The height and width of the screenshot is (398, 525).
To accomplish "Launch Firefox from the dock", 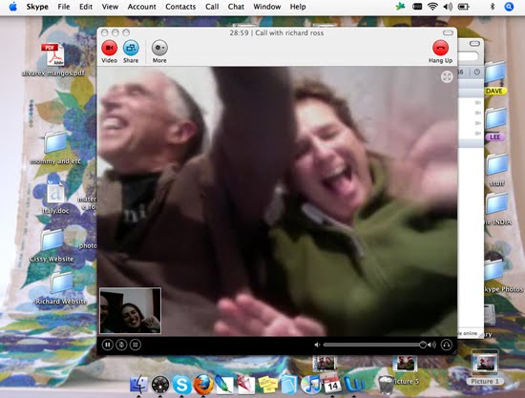I will (203, 385).
